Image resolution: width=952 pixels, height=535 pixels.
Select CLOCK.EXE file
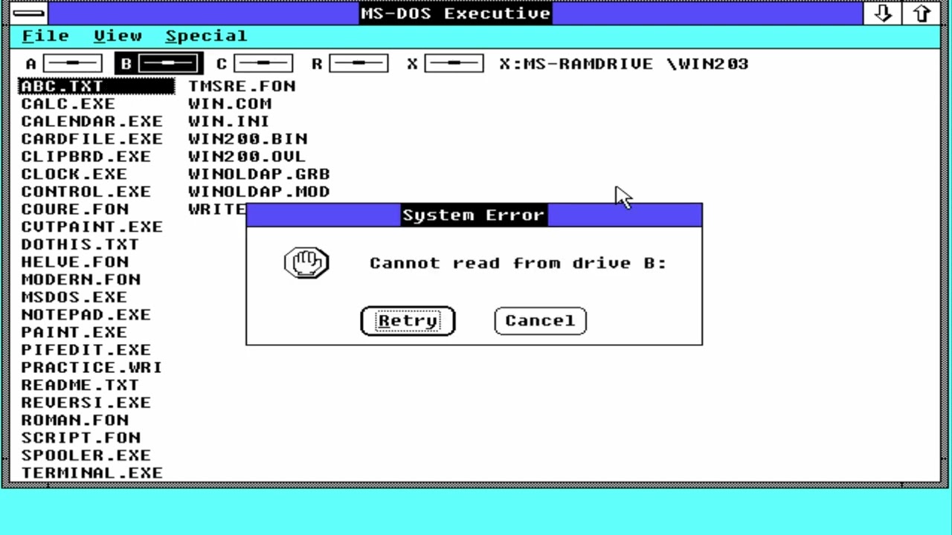(74, 174)
